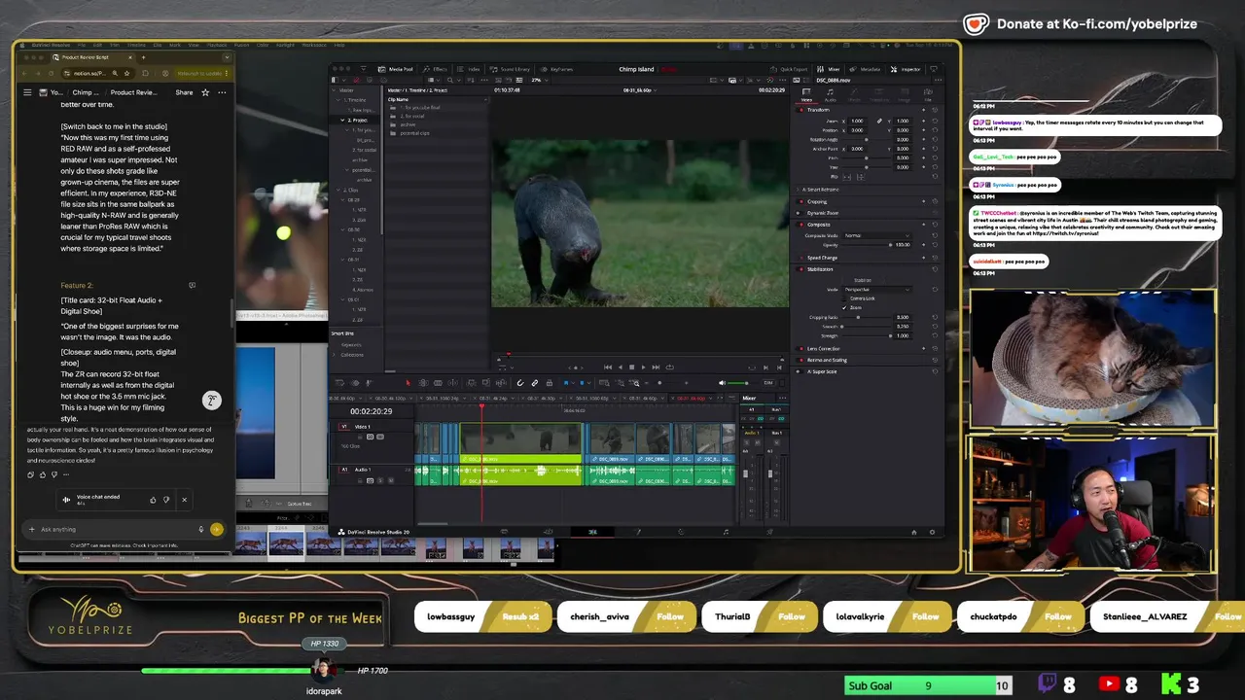This screenshot has height=700, width=1245.
Task: Collapse the Master bin tree item
Action: click(x=336, y=90)
